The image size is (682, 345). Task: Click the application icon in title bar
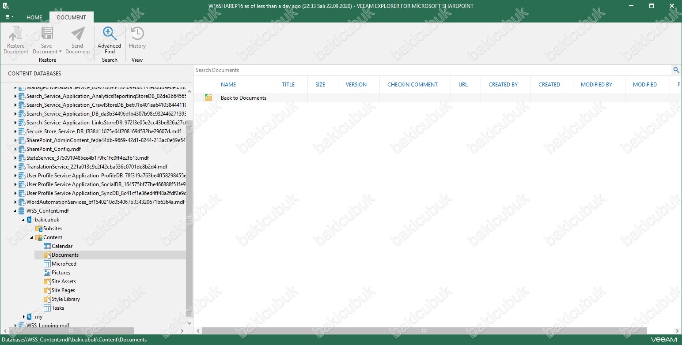[x=6, y=6]
